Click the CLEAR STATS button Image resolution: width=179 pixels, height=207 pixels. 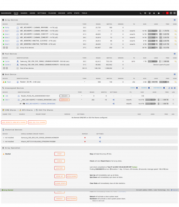pyautogui.click(x=61, y=183)
